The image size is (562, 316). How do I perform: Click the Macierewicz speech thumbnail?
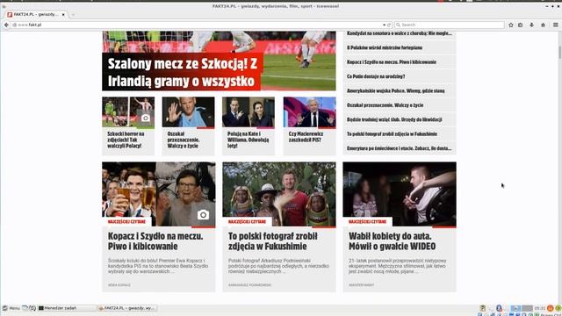coord(310,112)
